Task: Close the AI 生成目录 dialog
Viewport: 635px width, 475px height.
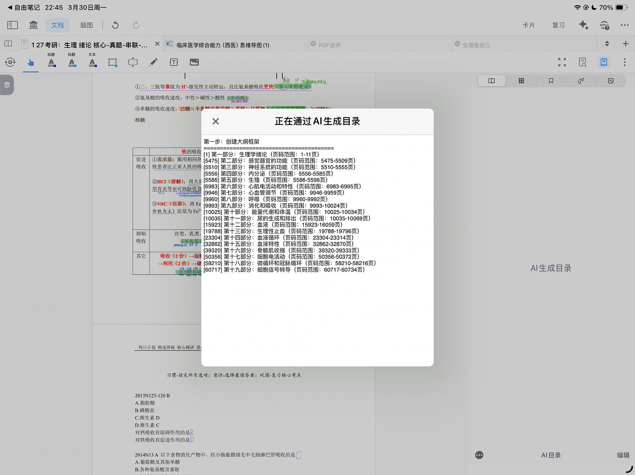Action: (216, 122)
